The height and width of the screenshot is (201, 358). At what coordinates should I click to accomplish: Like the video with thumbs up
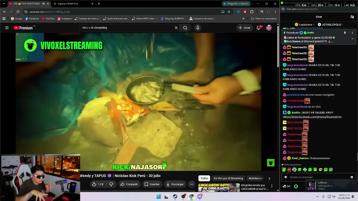click(x=98, y=184)
